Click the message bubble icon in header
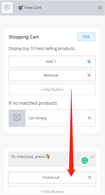 [7, 8]
